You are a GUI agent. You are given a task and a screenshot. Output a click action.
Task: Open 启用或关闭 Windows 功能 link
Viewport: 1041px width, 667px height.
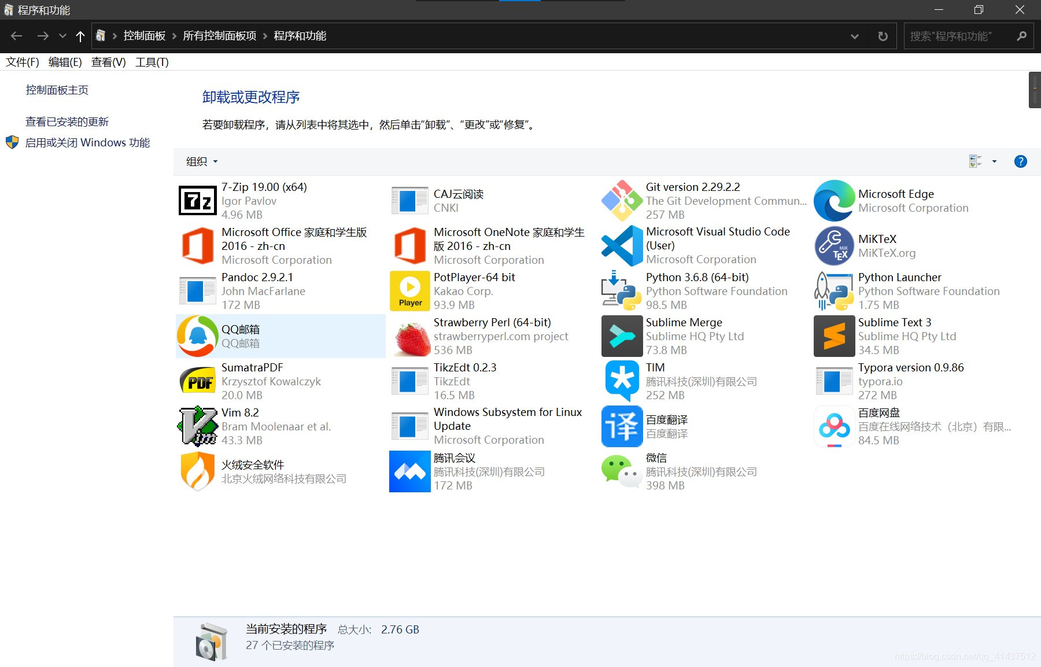[87, 142]
